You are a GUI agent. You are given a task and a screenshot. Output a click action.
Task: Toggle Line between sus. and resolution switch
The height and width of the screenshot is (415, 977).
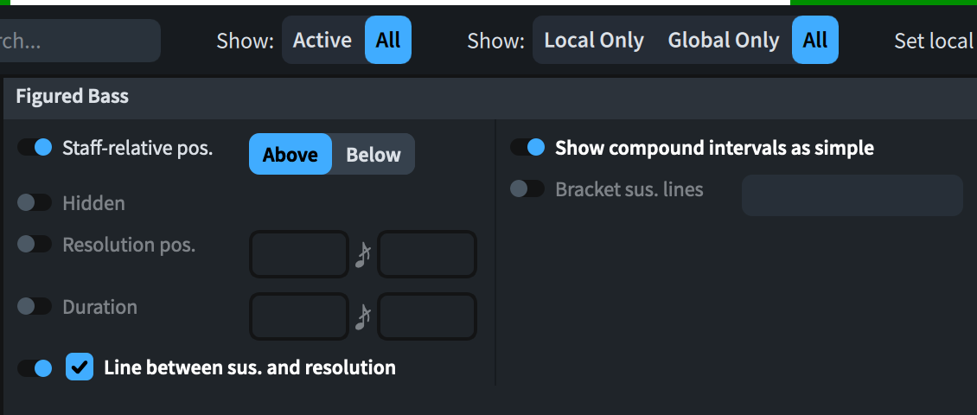pyautogui.click(x=35, y=368)
